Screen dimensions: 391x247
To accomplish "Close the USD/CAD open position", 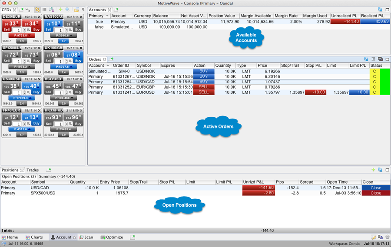I will pyautogui.click(x=376, y=188).
